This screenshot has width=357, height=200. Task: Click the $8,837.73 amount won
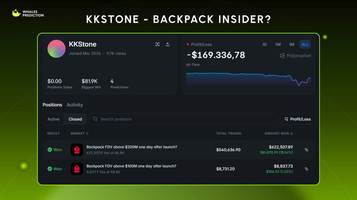283,166
